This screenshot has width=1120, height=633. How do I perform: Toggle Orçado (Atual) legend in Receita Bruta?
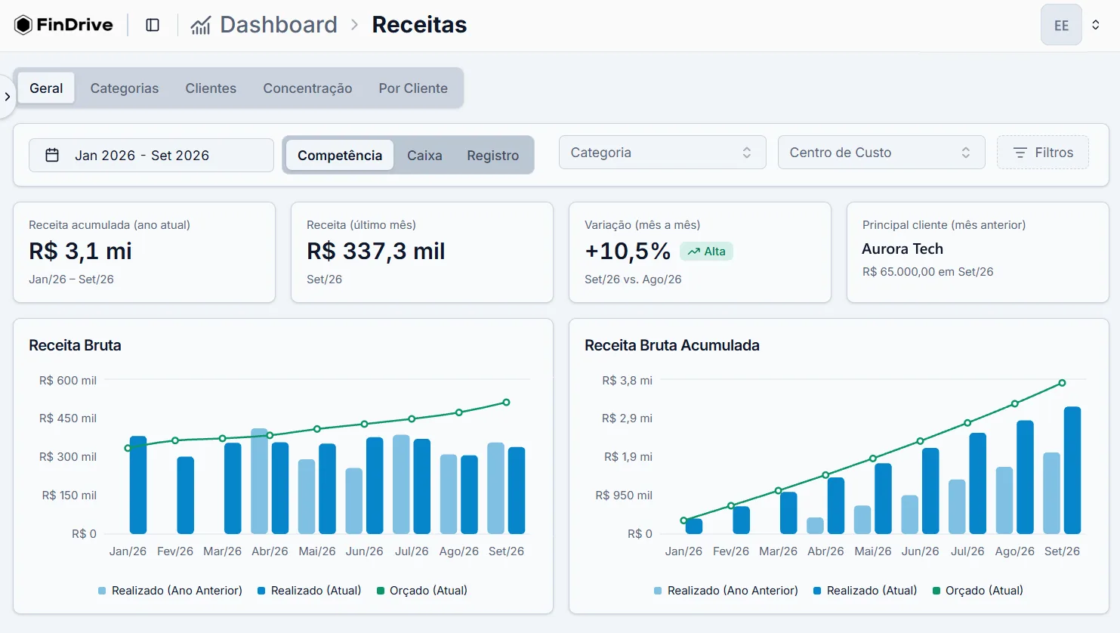421,591
